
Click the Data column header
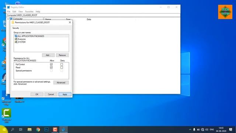89,19
